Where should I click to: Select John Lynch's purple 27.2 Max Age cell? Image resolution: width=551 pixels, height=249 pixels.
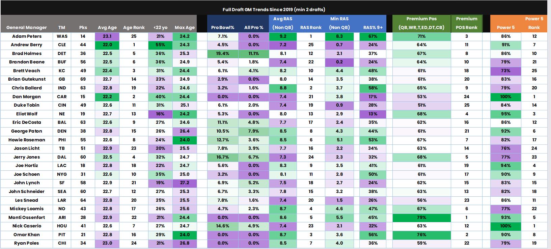185,183
